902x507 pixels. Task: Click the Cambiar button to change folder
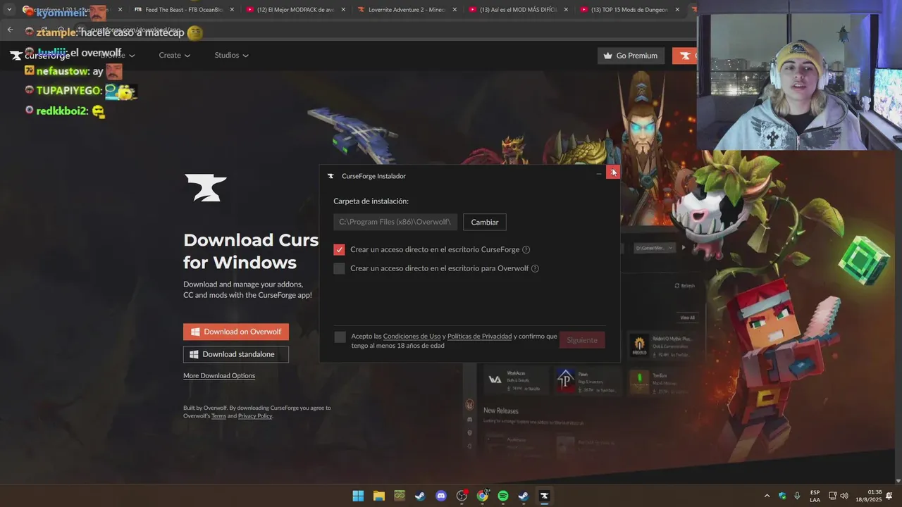pyautogui.click(x=484, y=222)
